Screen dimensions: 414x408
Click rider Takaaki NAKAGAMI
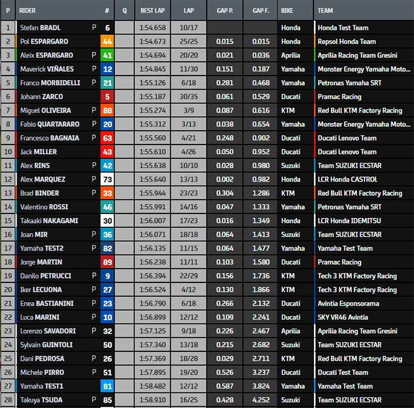49,221
